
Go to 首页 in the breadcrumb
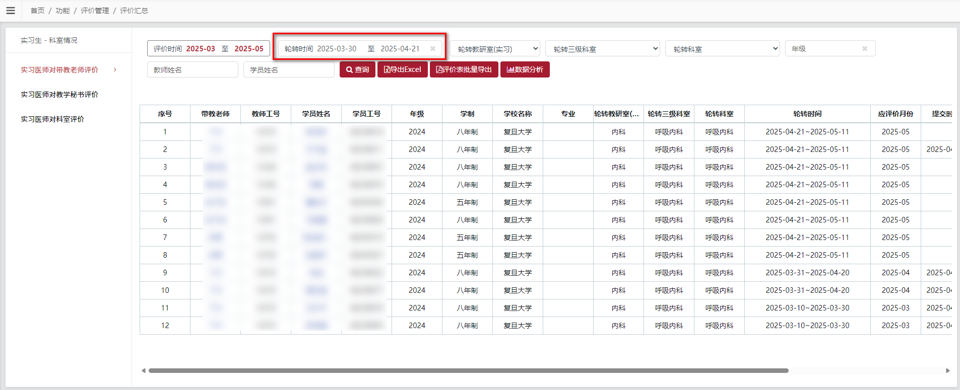[x=37, y=11]
